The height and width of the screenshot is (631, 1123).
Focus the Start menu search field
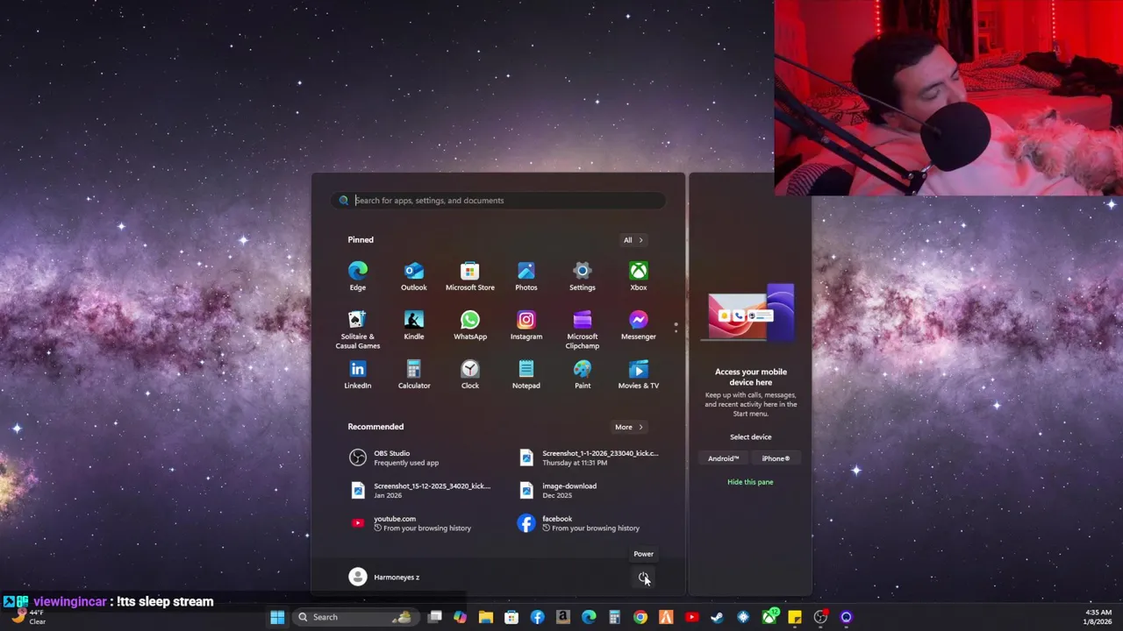(x=498, y=201)
